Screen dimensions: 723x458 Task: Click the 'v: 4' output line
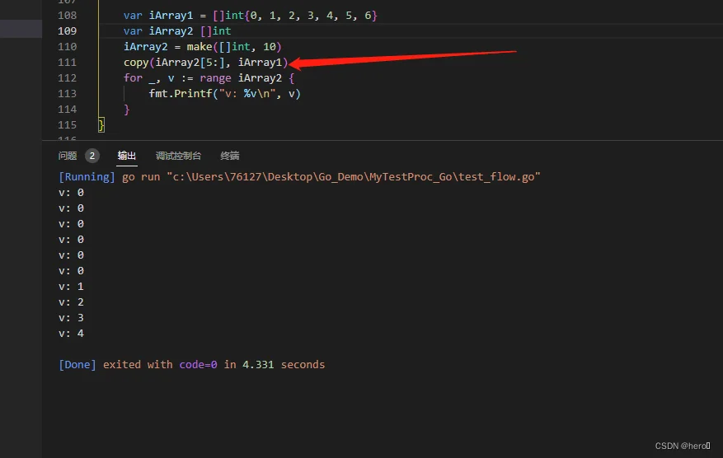click(x=71, y=334)
